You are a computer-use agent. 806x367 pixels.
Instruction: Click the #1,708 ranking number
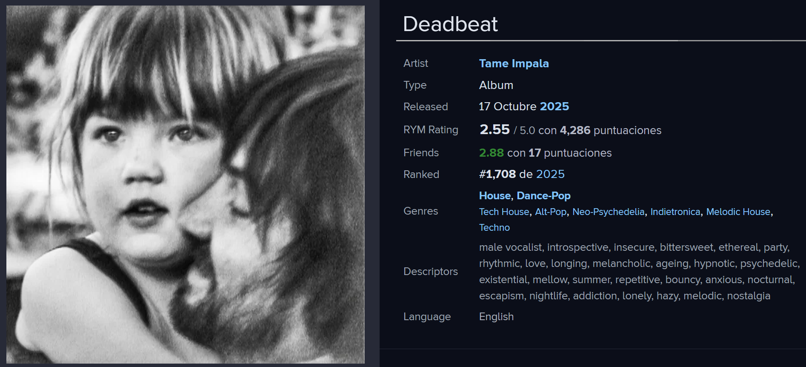pyautogui.click(x=497, y=174)
